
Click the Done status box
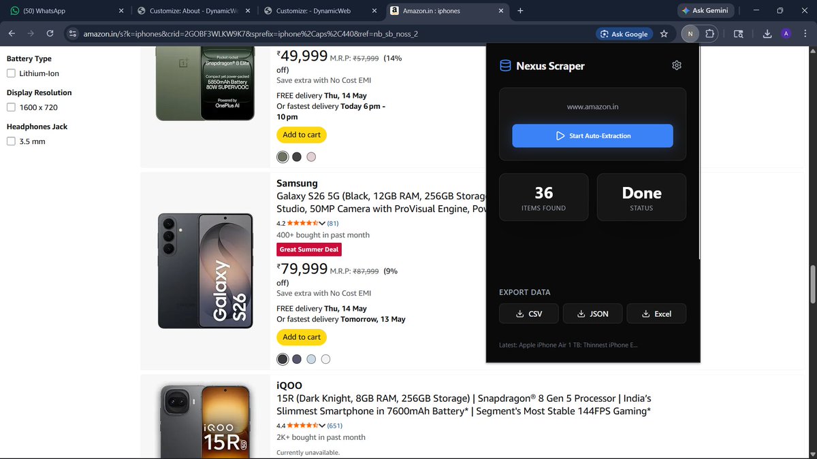click(641, 197)
